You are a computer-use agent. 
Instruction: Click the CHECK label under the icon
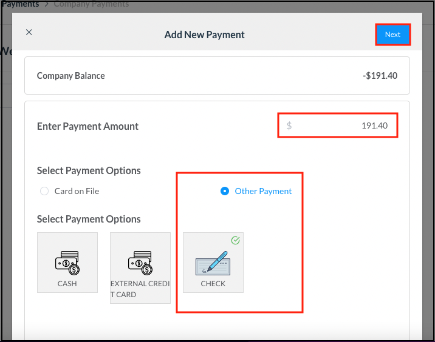tap(213, 284)
